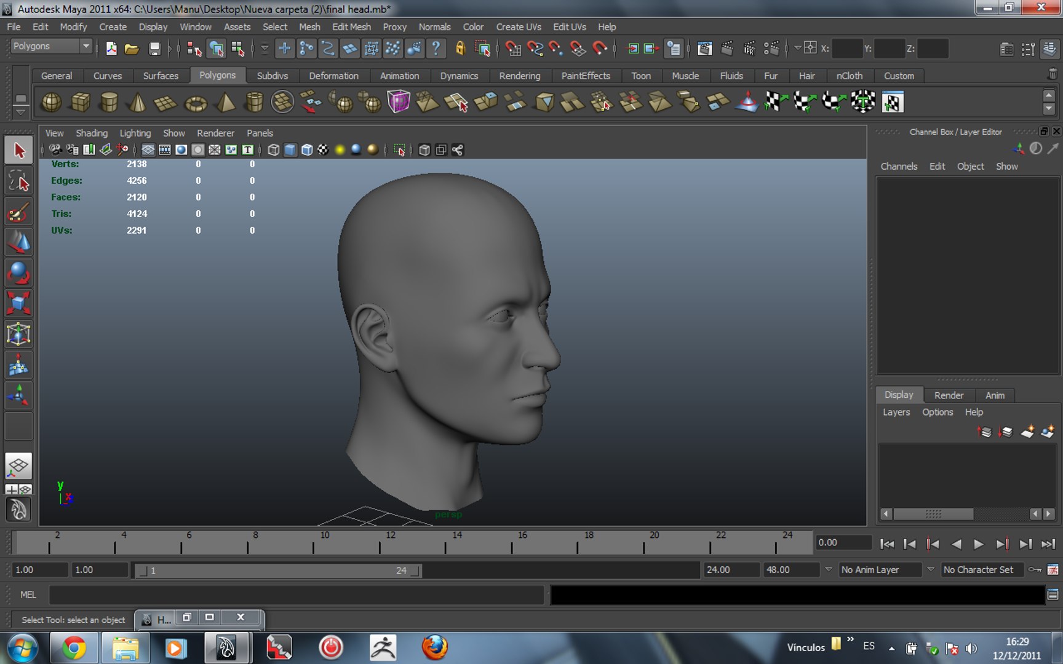Open the Edit Mesh menu

(x=351, y=27)
